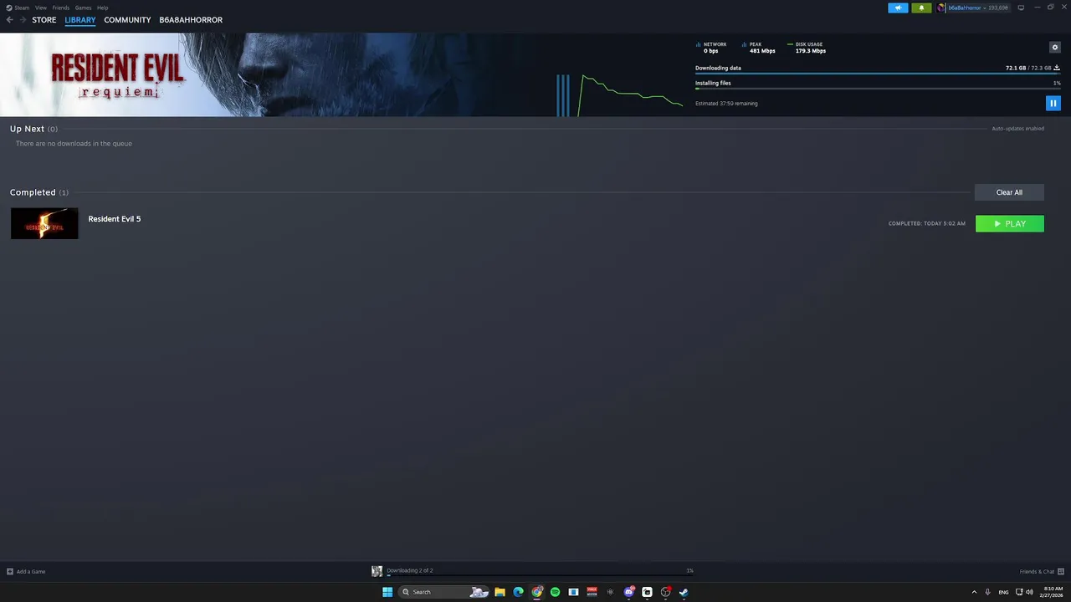This screenshot has width=1071, height=602.
Task: Open the clock showing 8:10 AM
Action: pos(1053,592)
